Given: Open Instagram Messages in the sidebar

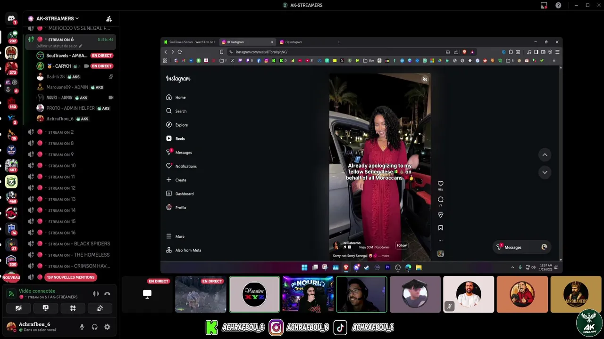Looking at the screenshot, I should pyautogui.click(x=179, y=153).
